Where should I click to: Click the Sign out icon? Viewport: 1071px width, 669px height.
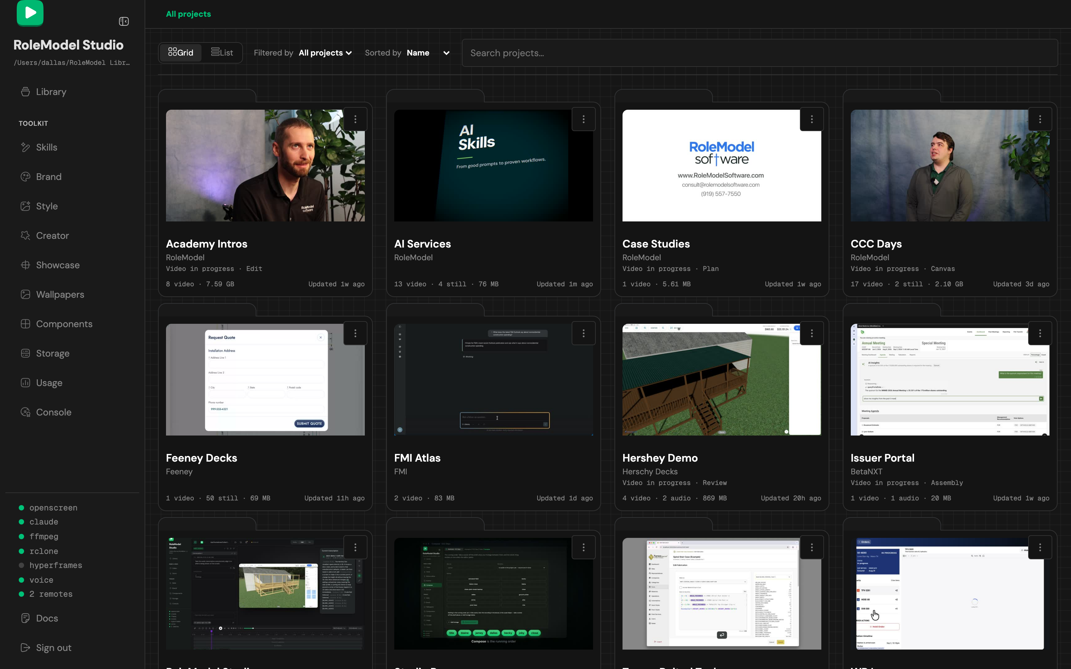pos(26,647)
